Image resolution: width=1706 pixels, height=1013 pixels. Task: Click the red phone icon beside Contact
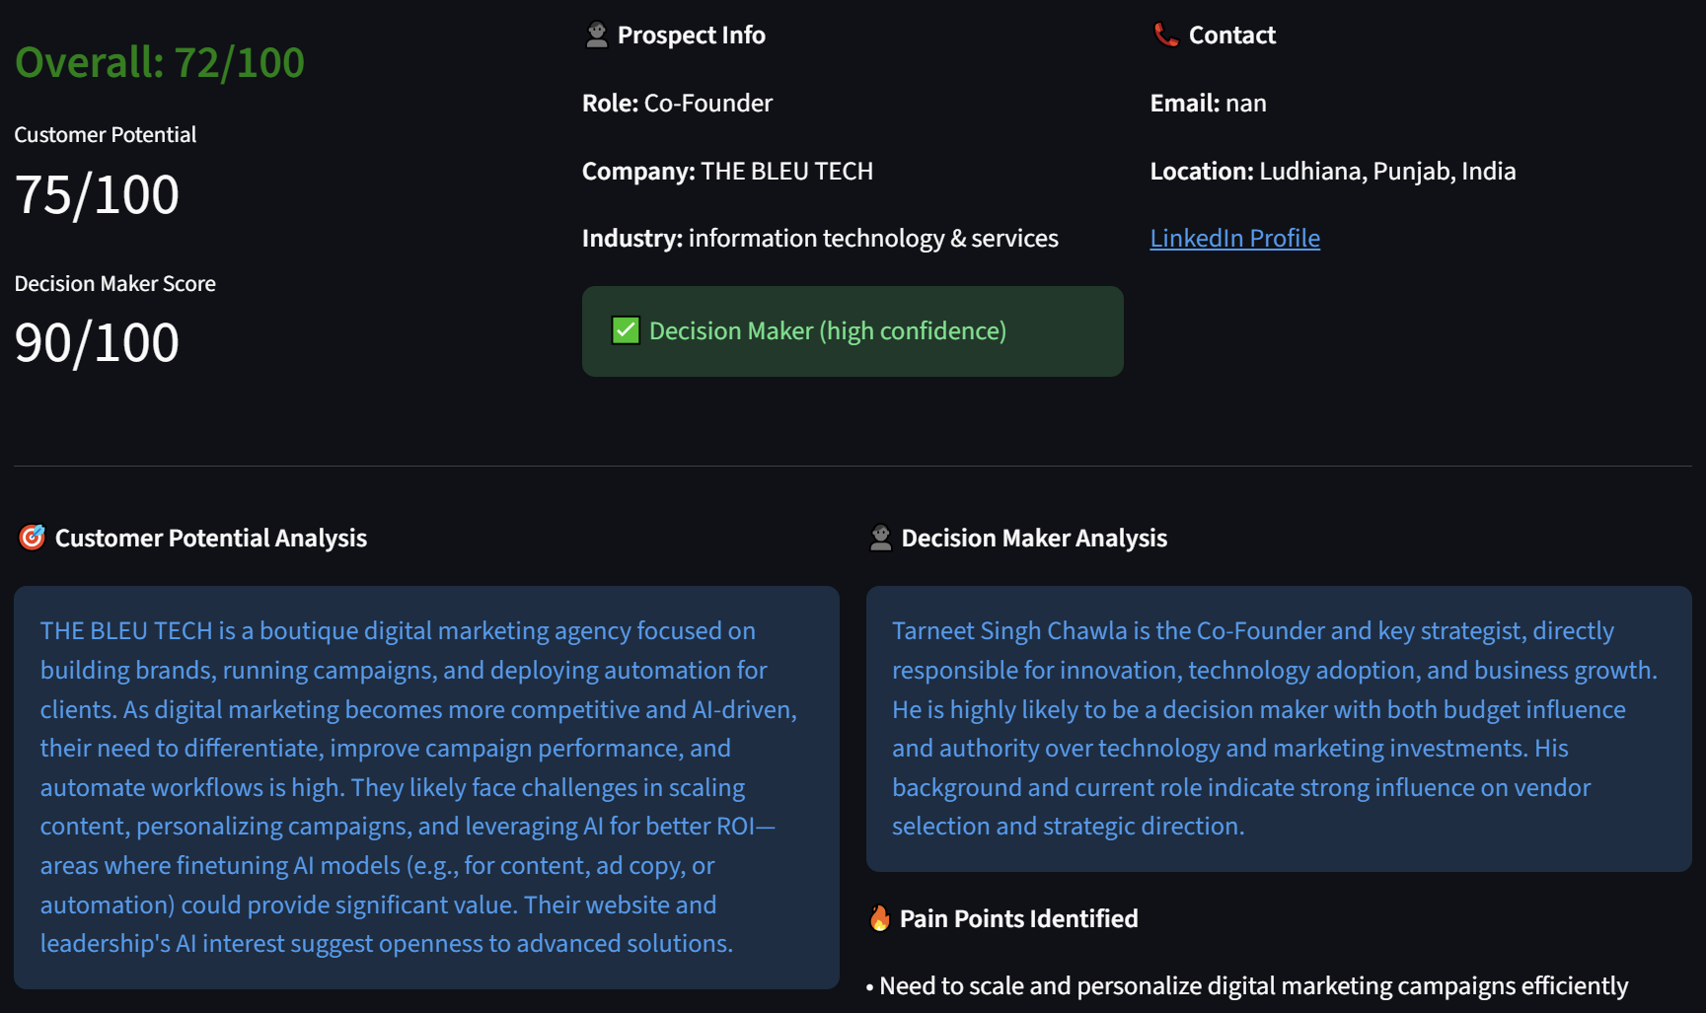[x=1165, y=34]
